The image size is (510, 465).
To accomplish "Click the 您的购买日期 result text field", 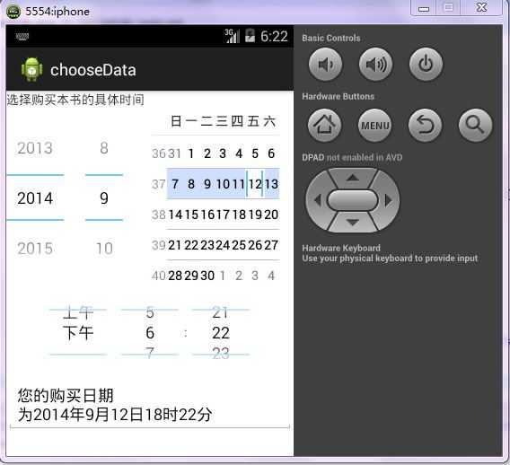I will (150, 406).
